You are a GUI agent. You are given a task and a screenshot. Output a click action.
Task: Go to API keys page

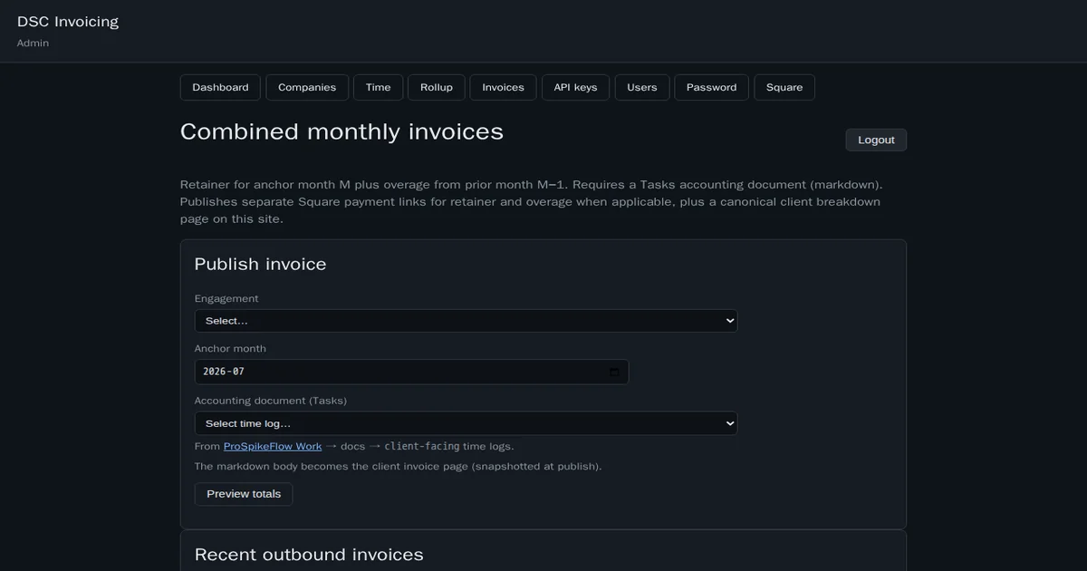click(575, 87)
